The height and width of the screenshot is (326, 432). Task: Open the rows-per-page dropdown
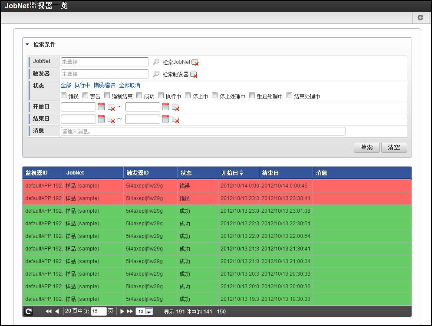coord(148,312)
